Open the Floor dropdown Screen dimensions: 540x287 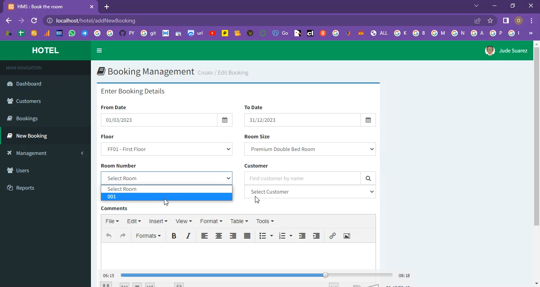(166, 149)
